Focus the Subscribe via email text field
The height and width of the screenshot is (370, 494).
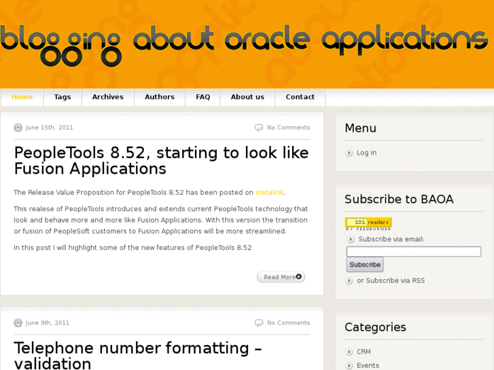[413, 251]
